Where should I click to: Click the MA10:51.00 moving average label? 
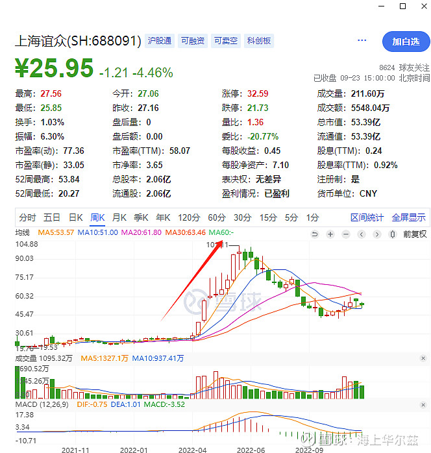[x=97, y=232]
